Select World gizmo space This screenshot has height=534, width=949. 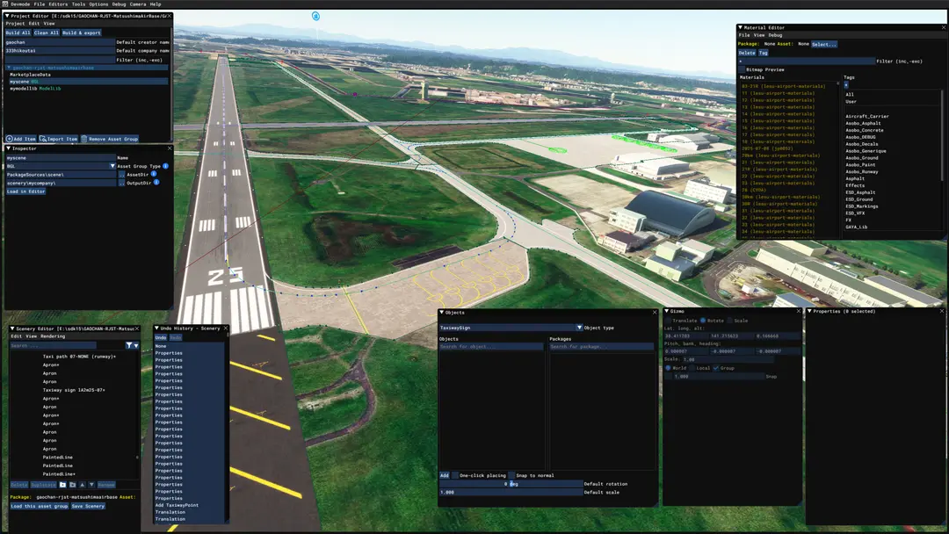tap(668, 368)
